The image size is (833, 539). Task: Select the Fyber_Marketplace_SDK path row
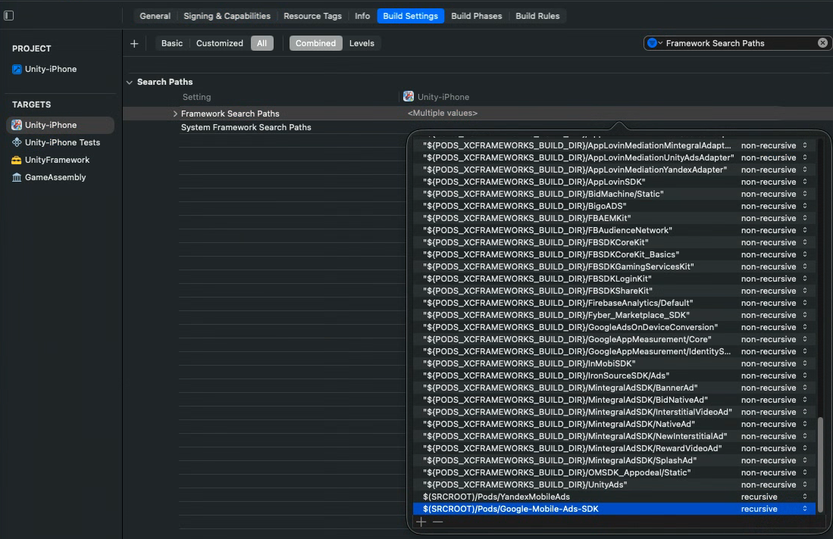click(614, 315)
